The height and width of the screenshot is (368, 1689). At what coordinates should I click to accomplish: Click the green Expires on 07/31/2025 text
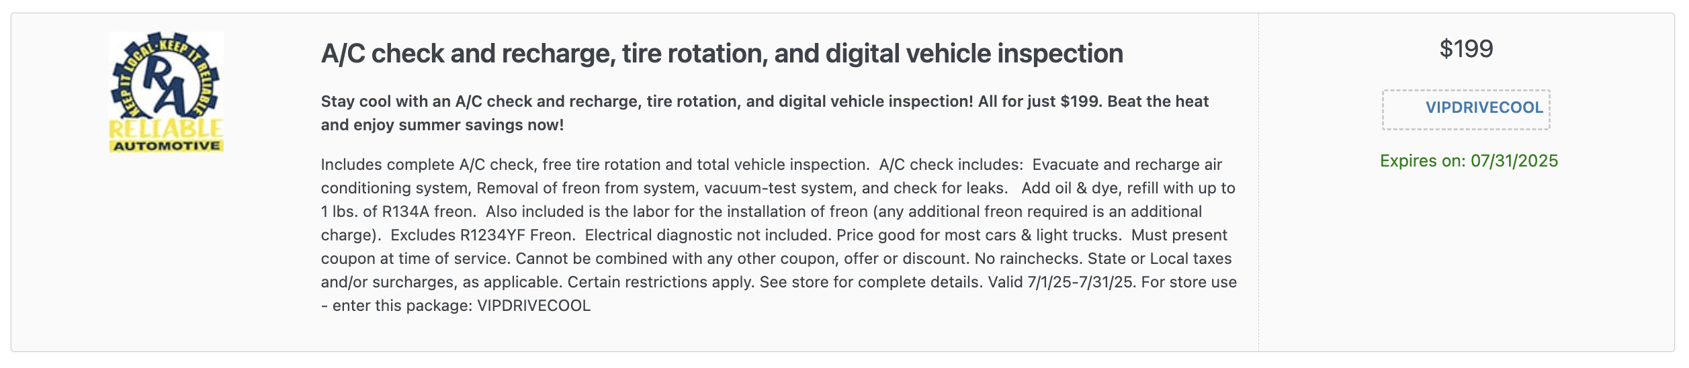pyautogui.click(x=1469, y=161)
